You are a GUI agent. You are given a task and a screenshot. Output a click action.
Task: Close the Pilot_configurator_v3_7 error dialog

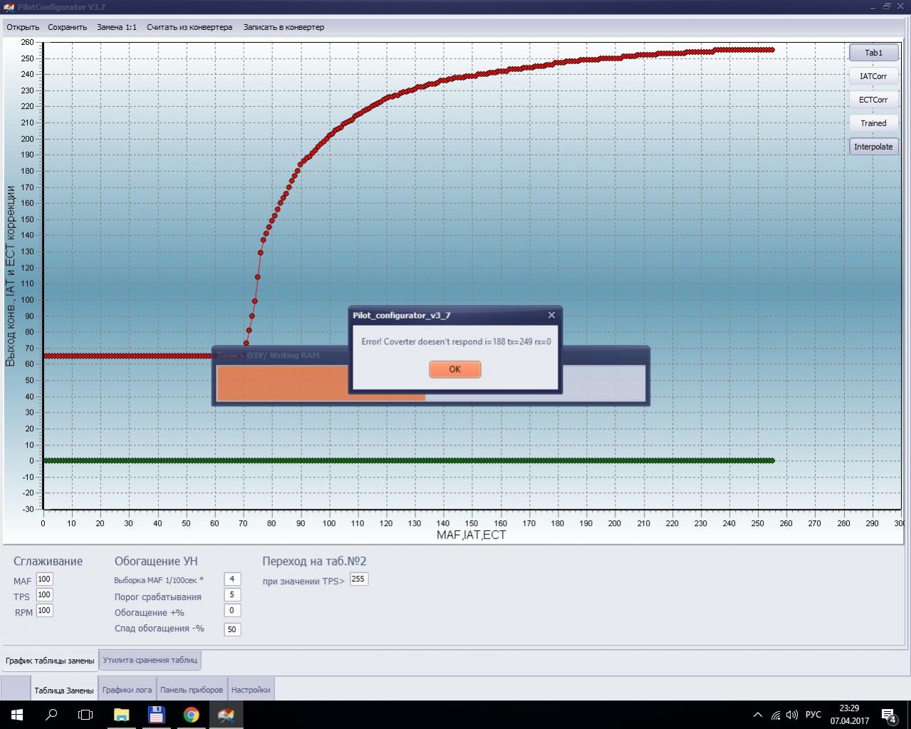[x=551, y=315]
